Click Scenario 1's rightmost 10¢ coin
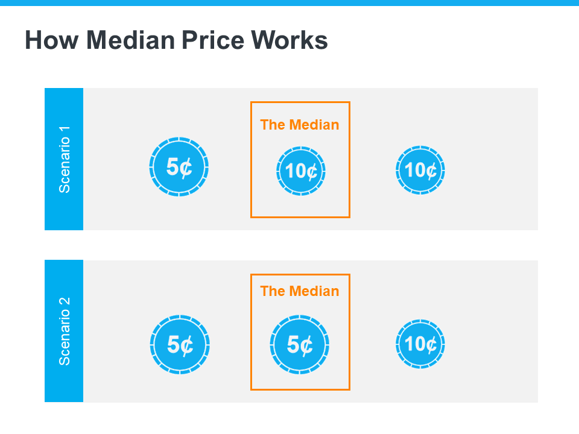 [420, 170]
